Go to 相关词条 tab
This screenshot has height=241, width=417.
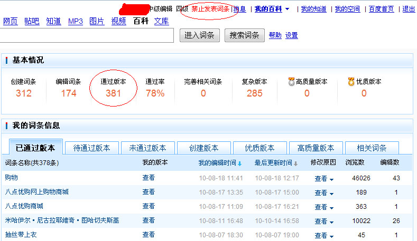[x=372, y=148]
